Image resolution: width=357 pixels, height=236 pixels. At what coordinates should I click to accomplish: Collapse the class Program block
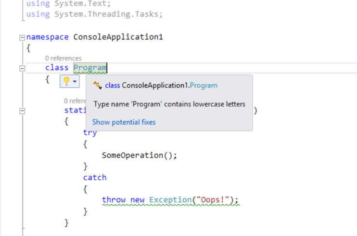coord(22,68)
